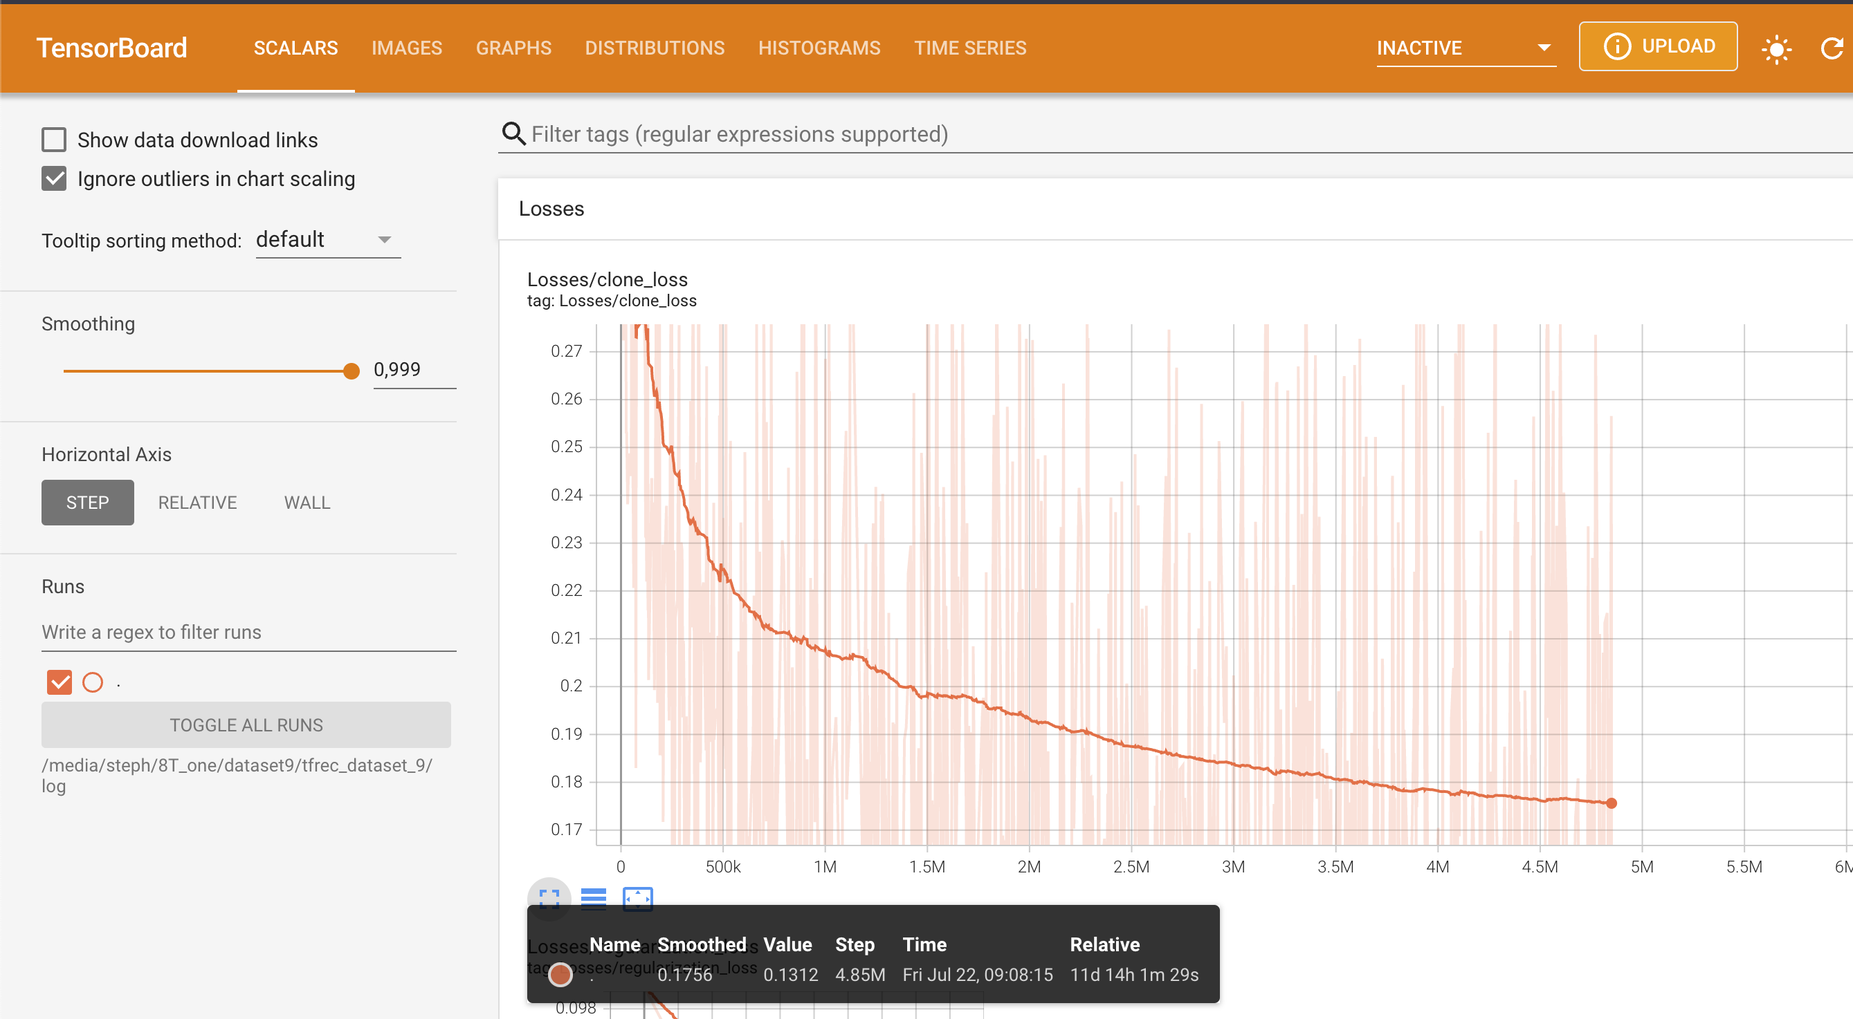1853x1019 pixels.
Task: Open the INACTIVE plugins dropdown
Action: 1465,48
